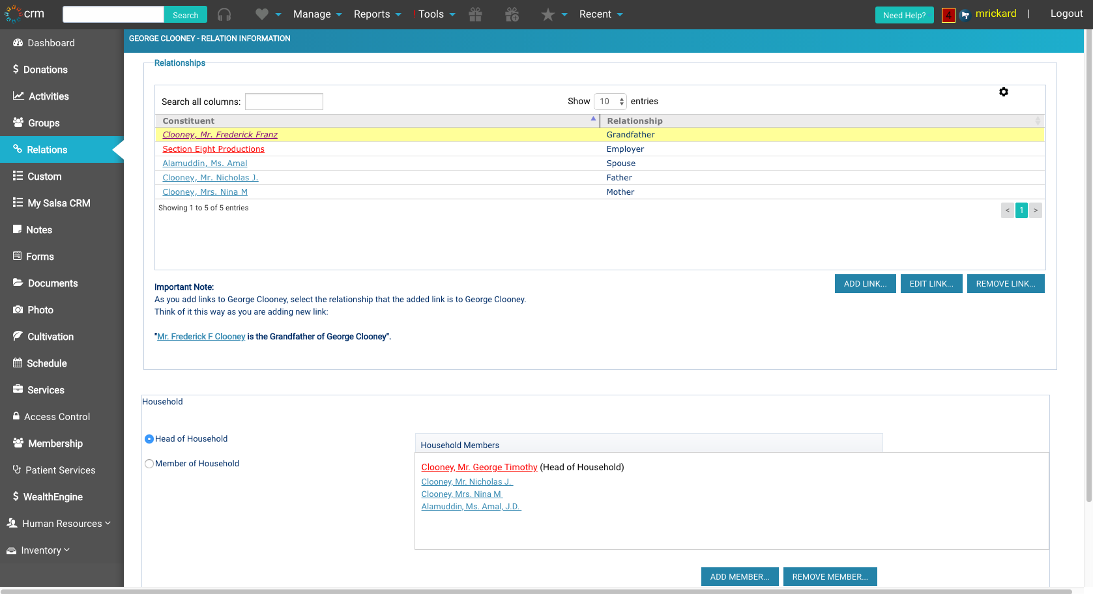
Task: Open Section Eight Productions link
Action: coord(213,149)
